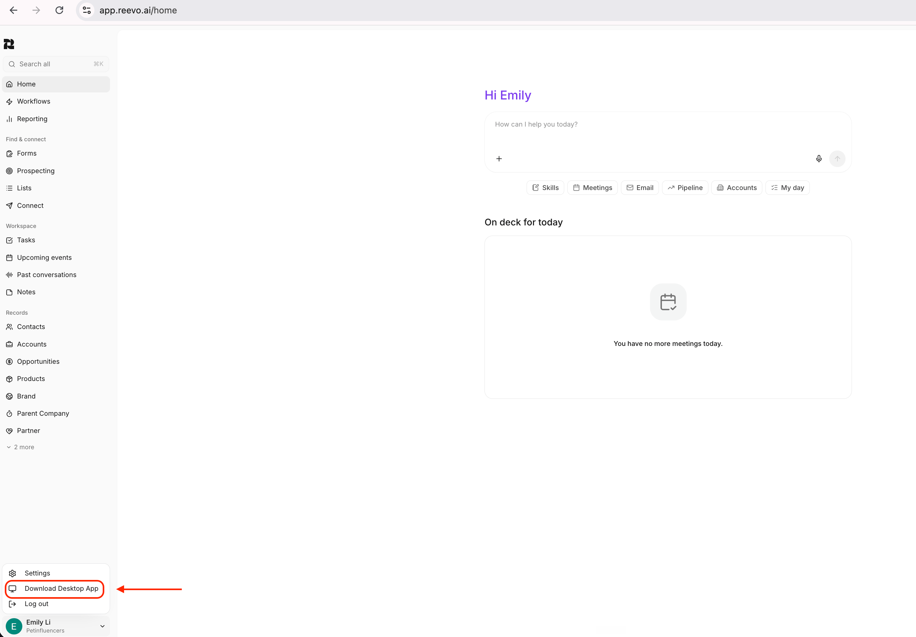Click the Email quick action
Image resolution: width=916 pixels, height=637 pixels.
coord(639,187)
